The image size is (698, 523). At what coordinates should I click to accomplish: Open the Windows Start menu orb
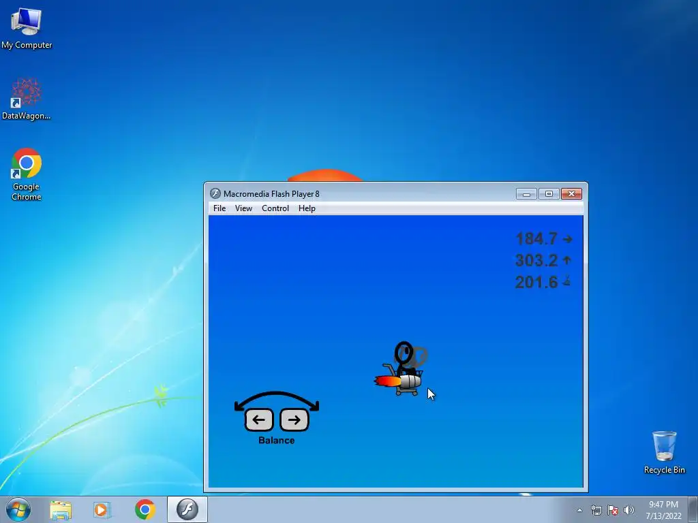click(x=18, y=509)
